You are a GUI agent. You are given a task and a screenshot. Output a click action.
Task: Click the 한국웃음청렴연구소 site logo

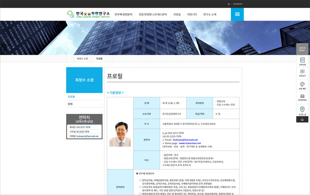tap(88, 14)
